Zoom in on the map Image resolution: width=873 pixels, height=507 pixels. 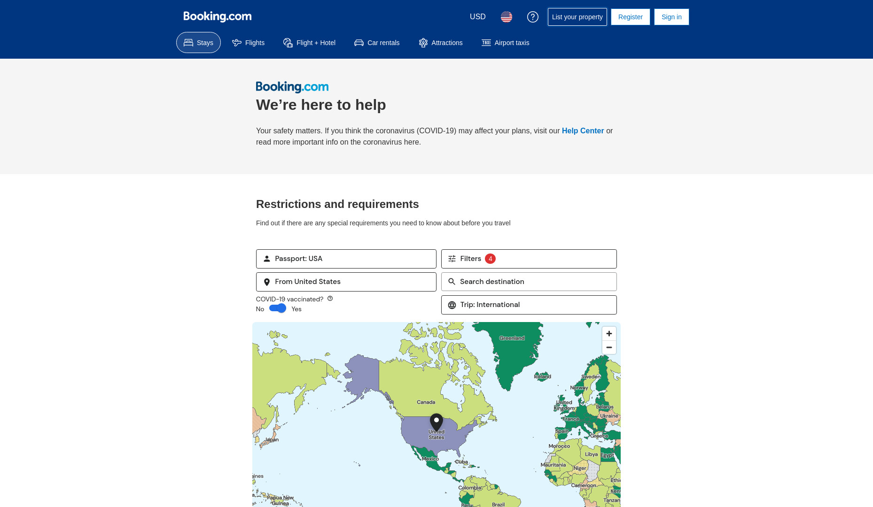click(609, 333)
